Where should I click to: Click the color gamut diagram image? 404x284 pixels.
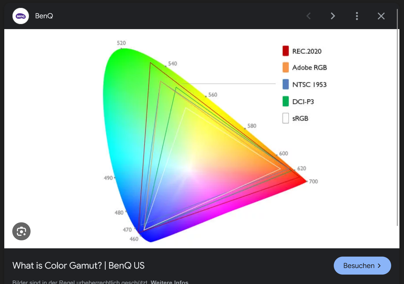click(200, 137)
